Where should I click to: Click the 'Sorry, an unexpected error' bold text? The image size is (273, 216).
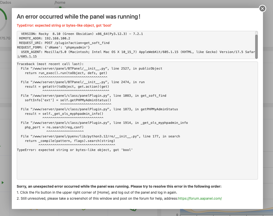(x=119, y=187)
